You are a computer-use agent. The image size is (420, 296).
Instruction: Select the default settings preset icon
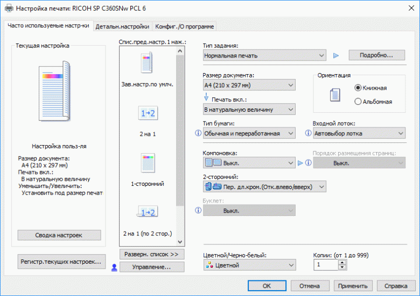click(x=147, y=62)
